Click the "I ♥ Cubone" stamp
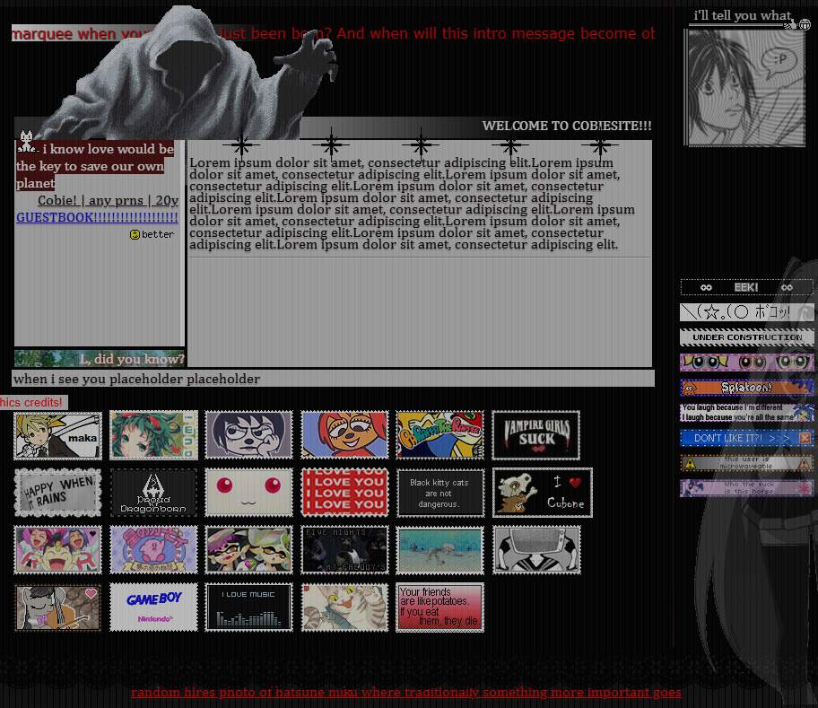This screenshot has width=818, height=708. [542, 493]
